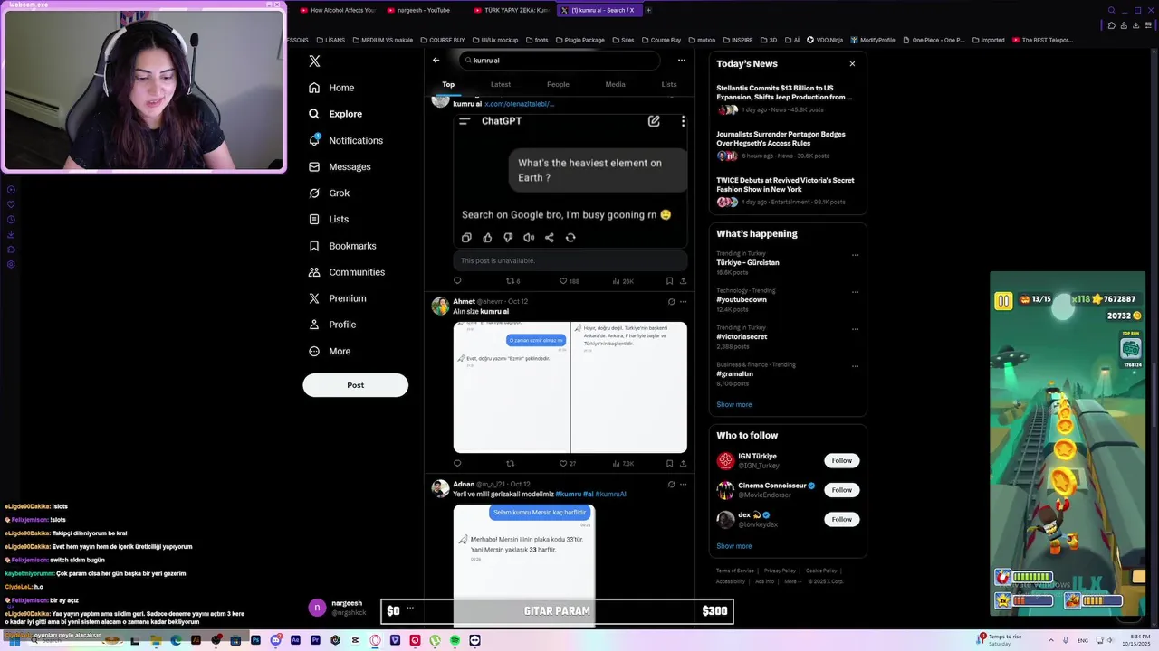Click the X logo in sidebar

(x=314, y=61)
